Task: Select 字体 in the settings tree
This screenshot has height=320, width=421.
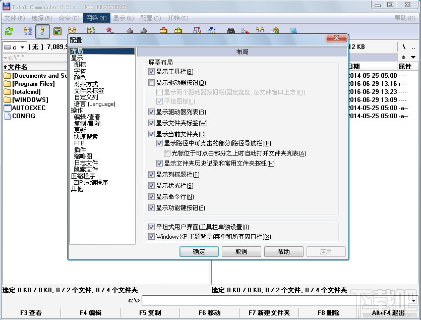Action: pos(80,71)
